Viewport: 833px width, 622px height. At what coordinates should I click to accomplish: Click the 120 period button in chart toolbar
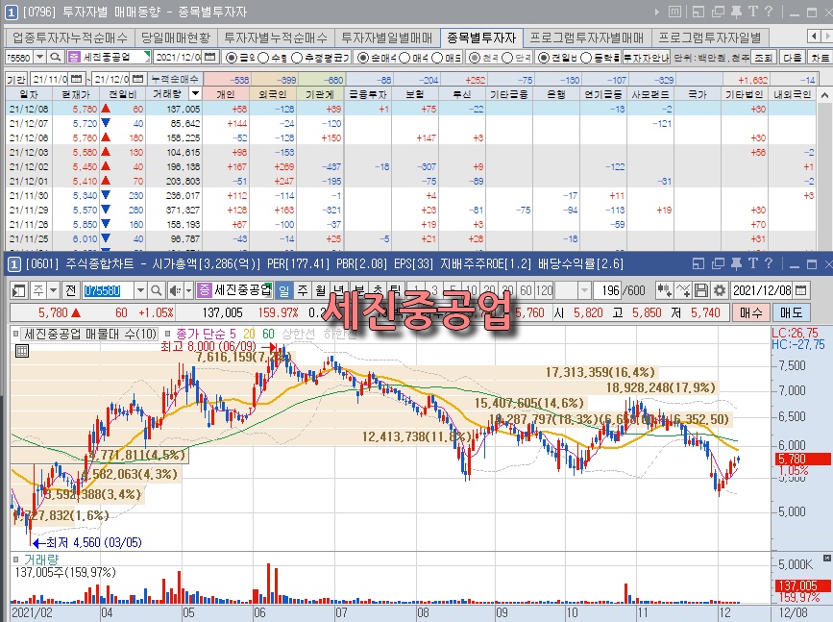pos(544,290)
